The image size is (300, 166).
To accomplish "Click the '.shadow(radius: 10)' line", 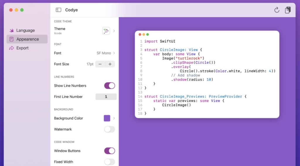I will [x=192, y=79].
